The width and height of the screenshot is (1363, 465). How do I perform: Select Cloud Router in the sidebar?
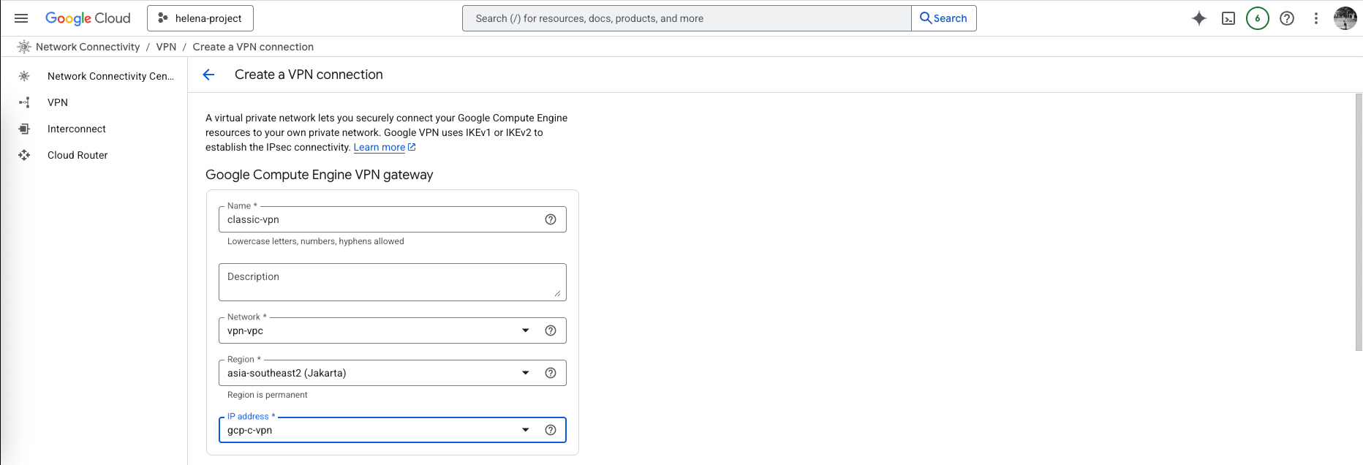pos(78,155)
